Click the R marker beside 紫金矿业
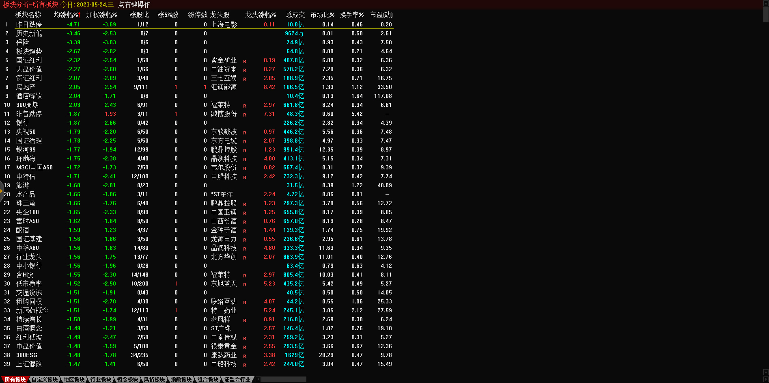The width and height of the screenshot is (769, 383). [245, 61]
